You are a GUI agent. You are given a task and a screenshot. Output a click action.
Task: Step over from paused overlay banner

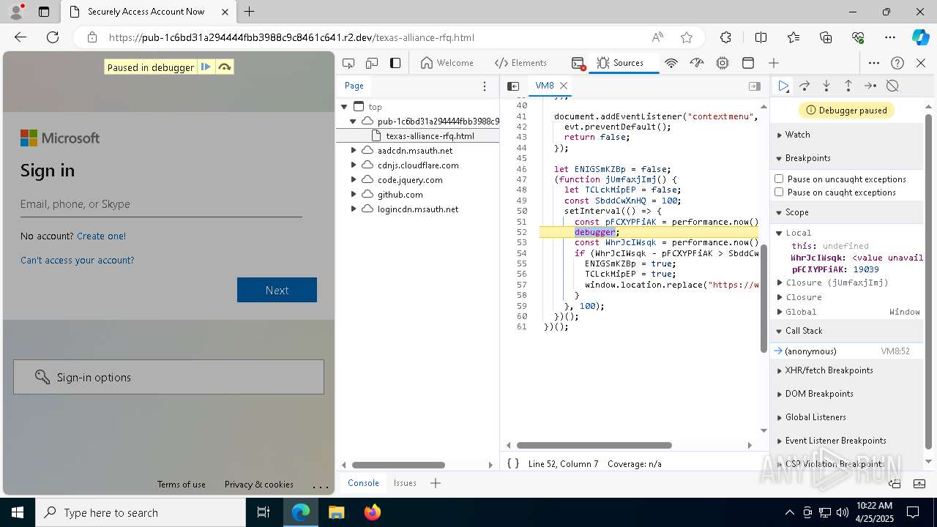(x=225, y=67)
